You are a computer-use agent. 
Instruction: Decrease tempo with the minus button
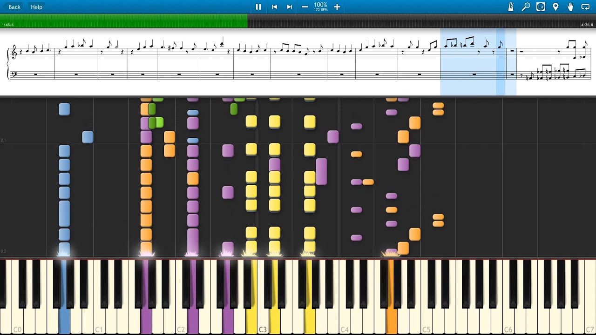click(x=305, y=7)
